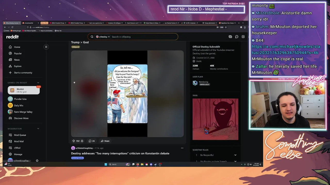This screenshot has height=185, width=330.
Task: Collapse the Moderation section
Action: pos(38,128)
